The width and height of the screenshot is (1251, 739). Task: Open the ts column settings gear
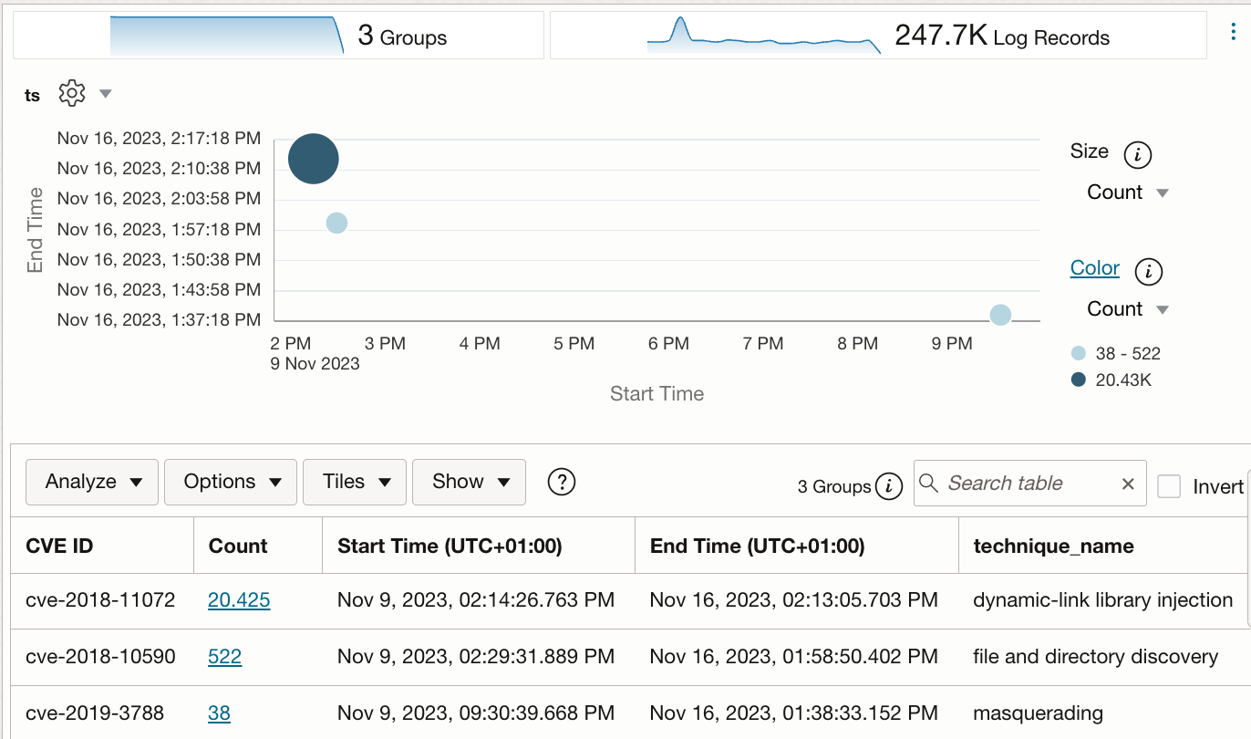[71, 92]
